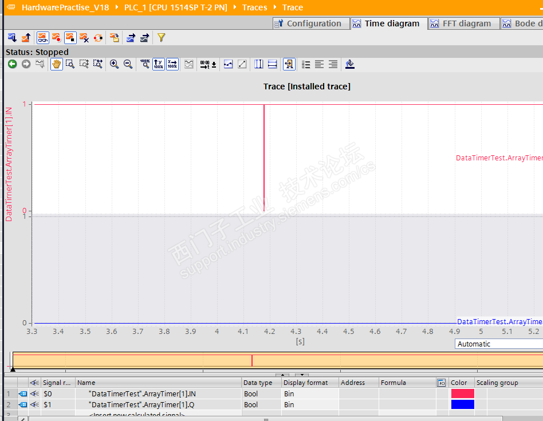Click the blue color swatch for ArrayTimer[1].Q
The height and width of the screenshot is (421, 543).
pos(463,404)
